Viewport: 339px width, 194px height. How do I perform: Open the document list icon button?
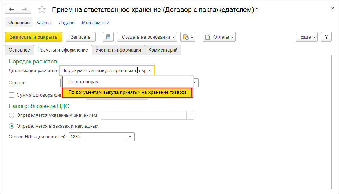click(108, 37)
